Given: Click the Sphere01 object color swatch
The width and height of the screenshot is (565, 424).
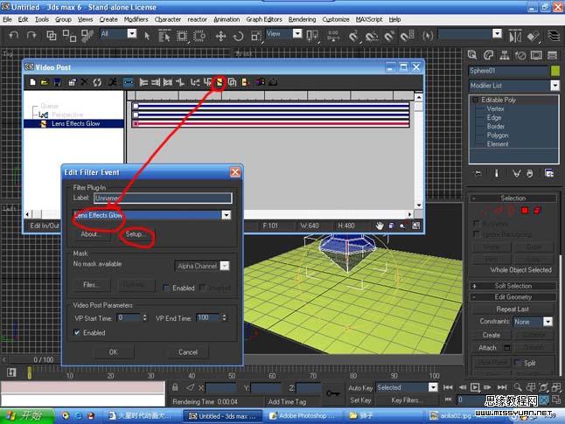Looking at the screenshot, I should pyautogui.click(x=555, y=71).
